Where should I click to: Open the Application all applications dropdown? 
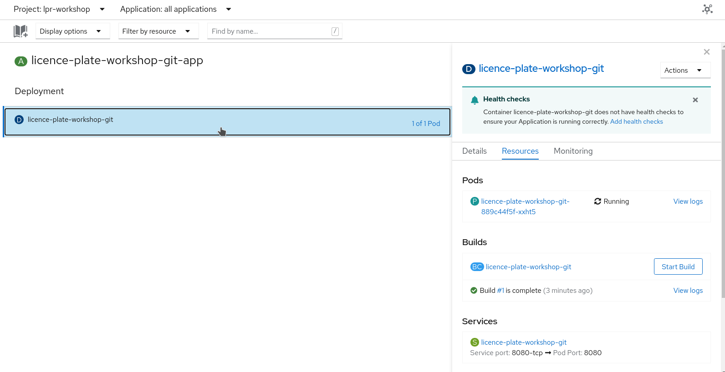[x=176, y=9]
